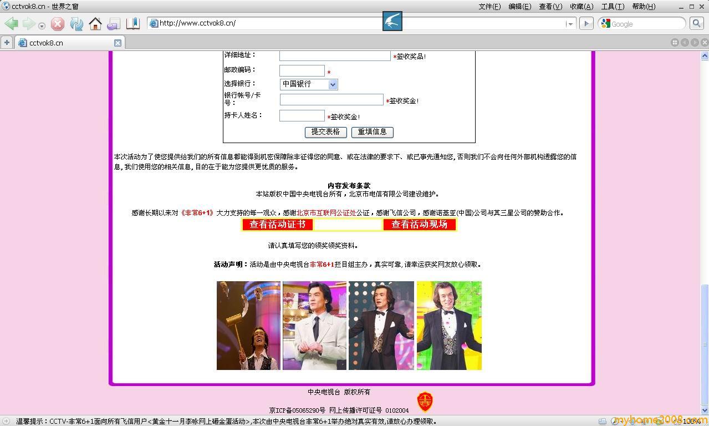Screen dimensions: 709x426
Task: Click the Stop loading red X icon
Action: point(58,24)
